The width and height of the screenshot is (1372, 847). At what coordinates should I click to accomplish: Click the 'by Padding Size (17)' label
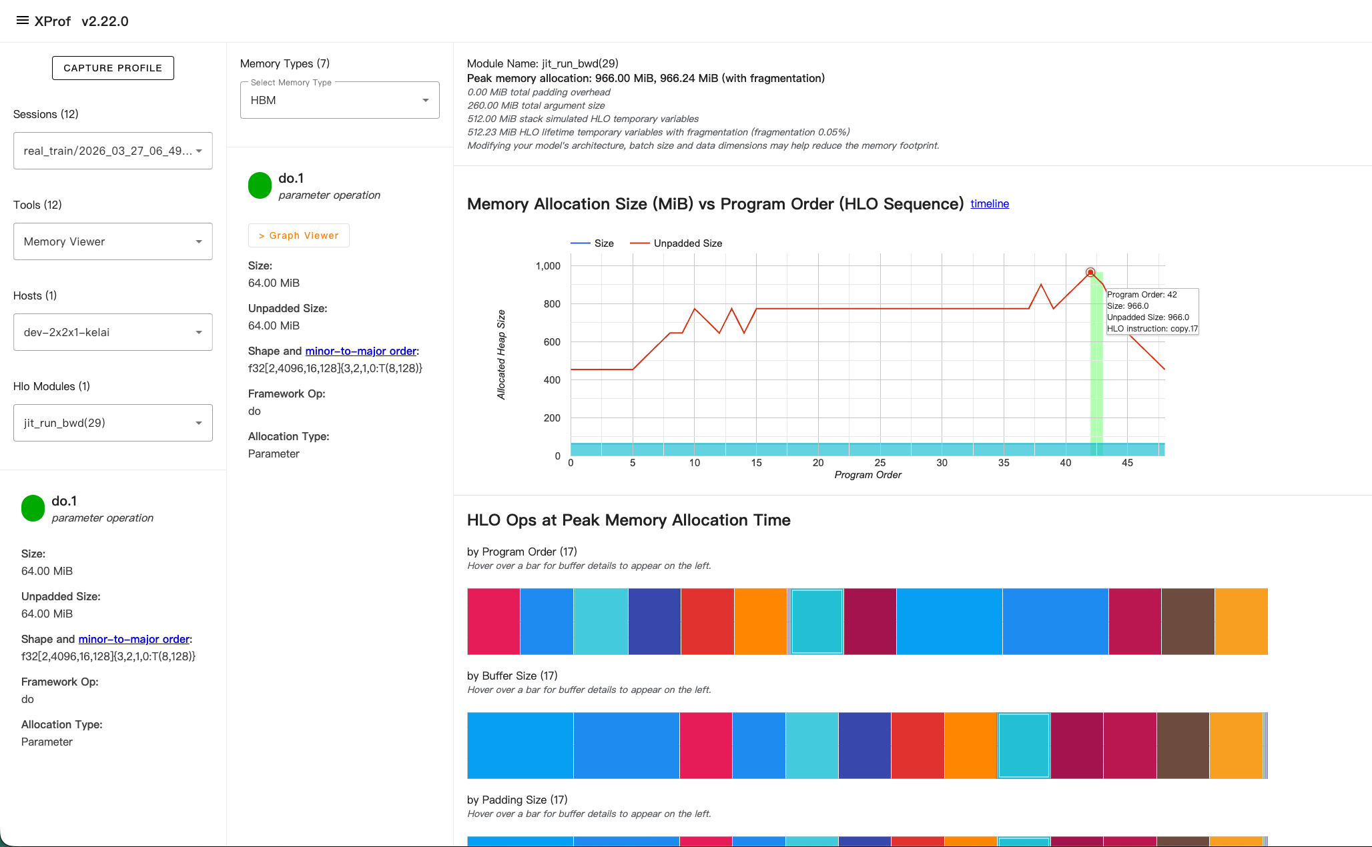[x=517, y=800]
